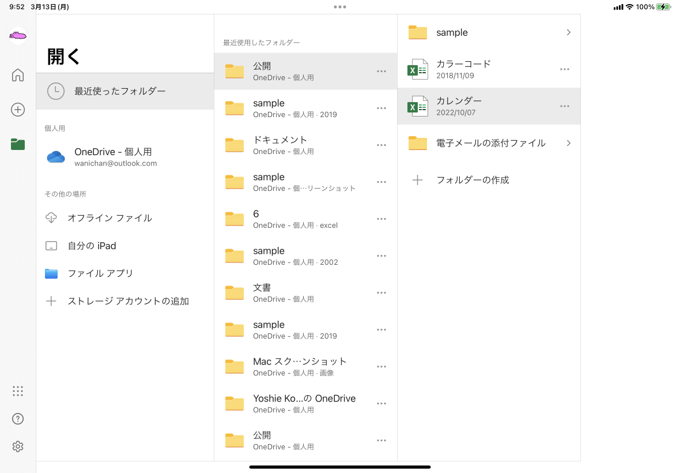Select OneDrive - 個人用 location
Viewport: 680px width, 473px height.
(x=113, y=157)
